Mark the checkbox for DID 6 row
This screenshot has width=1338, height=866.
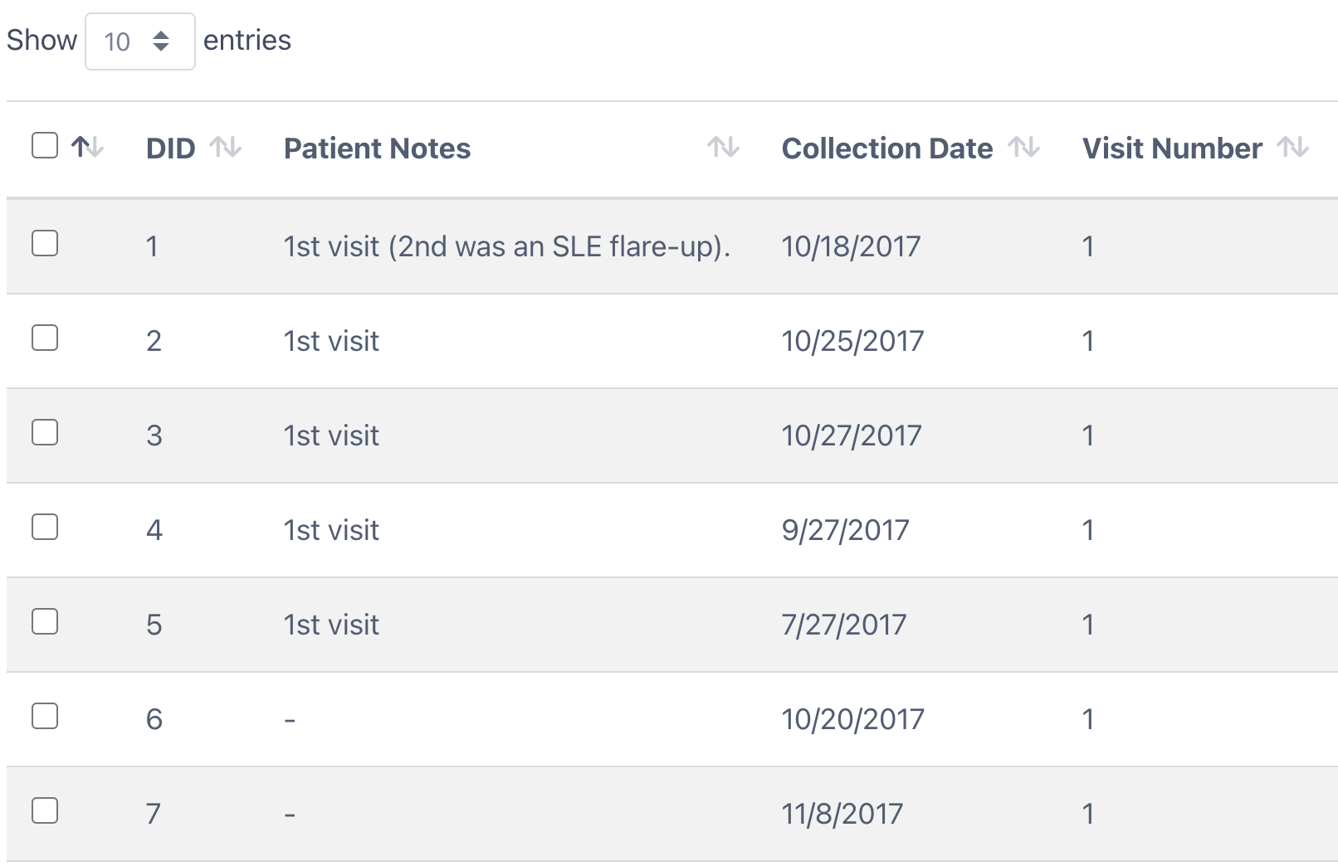45,716
